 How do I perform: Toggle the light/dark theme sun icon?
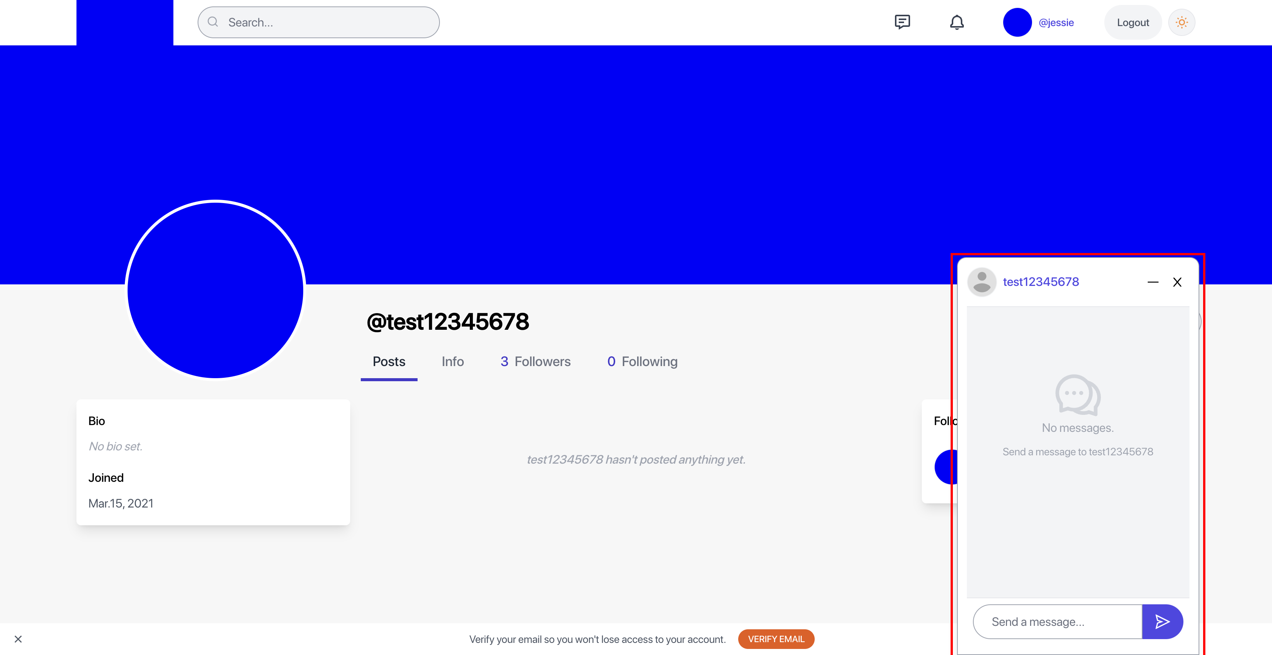pos(1181,22)
